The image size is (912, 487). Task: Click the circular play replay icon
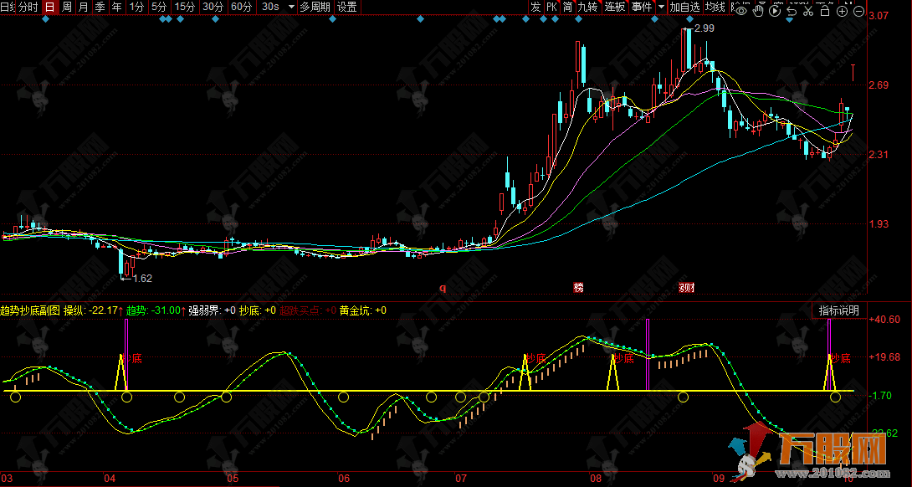pos(775,11)
